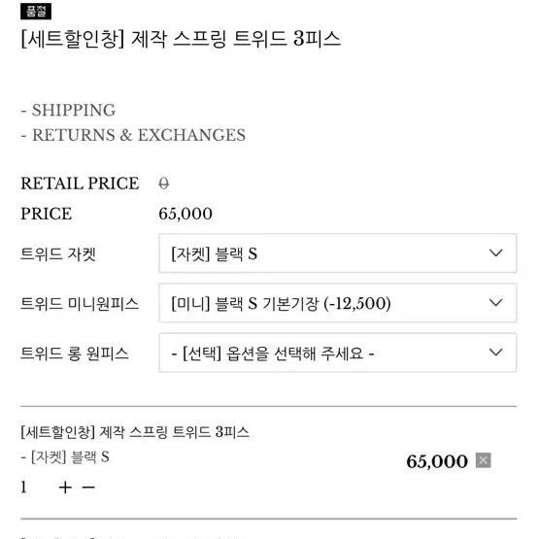Click the 트위드 미니원피스 option label
Viewport: 539px width, 539px height.
pyautogui.click(x=80, y=303)
